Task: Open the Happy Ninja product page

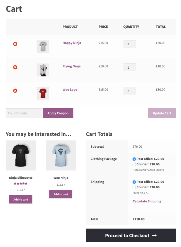Action: coord(72,43)
